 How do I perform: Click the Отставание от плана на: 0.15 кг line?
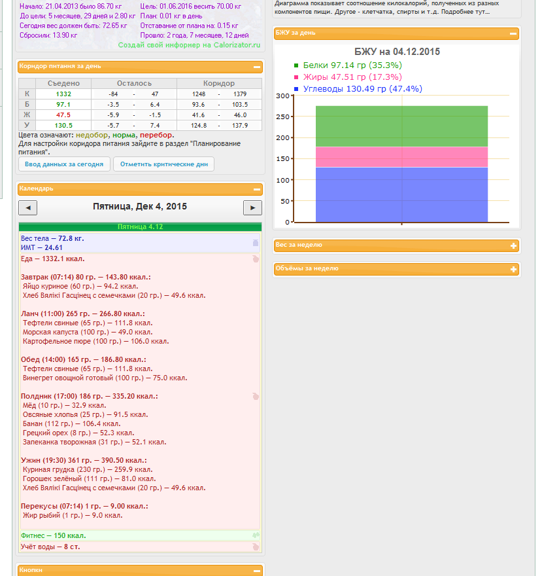click(189, 26)
